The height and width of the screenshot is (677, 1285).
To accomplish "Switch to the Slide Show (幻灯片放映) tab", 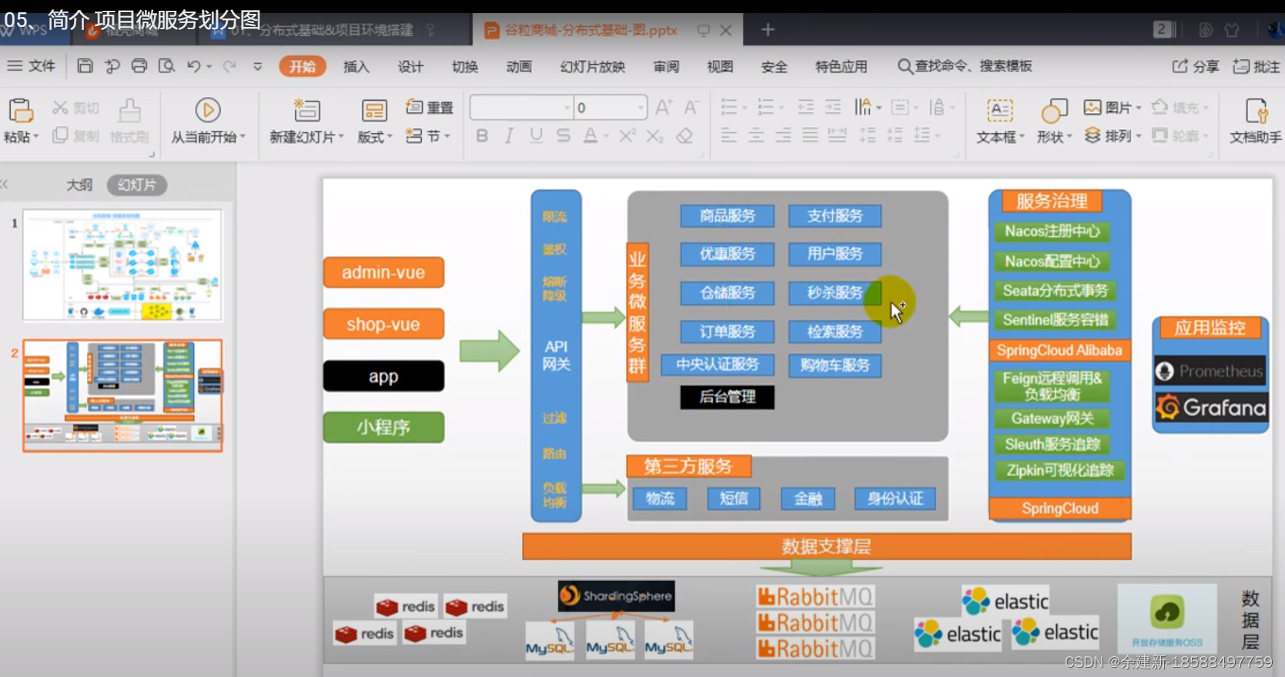I will point(593,67).
